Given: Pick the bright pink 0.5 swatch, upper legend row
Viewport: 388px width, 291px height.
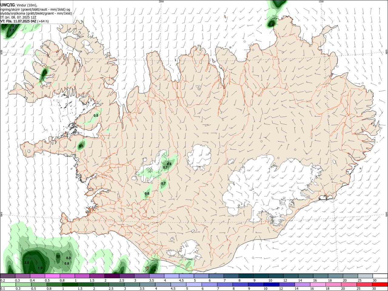Looking at the screenshot, I should coord(52,276).
